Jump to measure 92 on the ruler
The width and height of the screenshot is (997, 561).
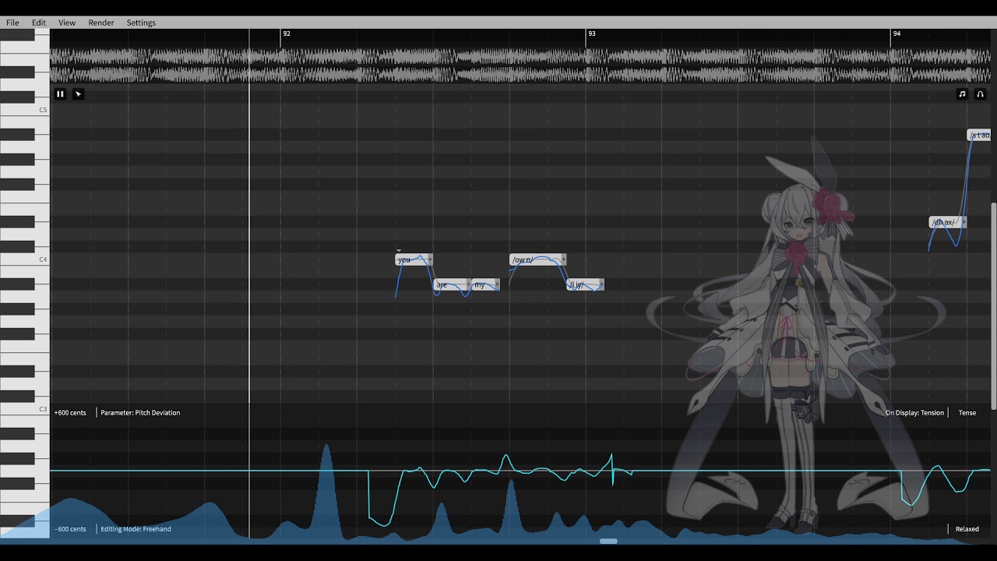click(x=286, y=34)
